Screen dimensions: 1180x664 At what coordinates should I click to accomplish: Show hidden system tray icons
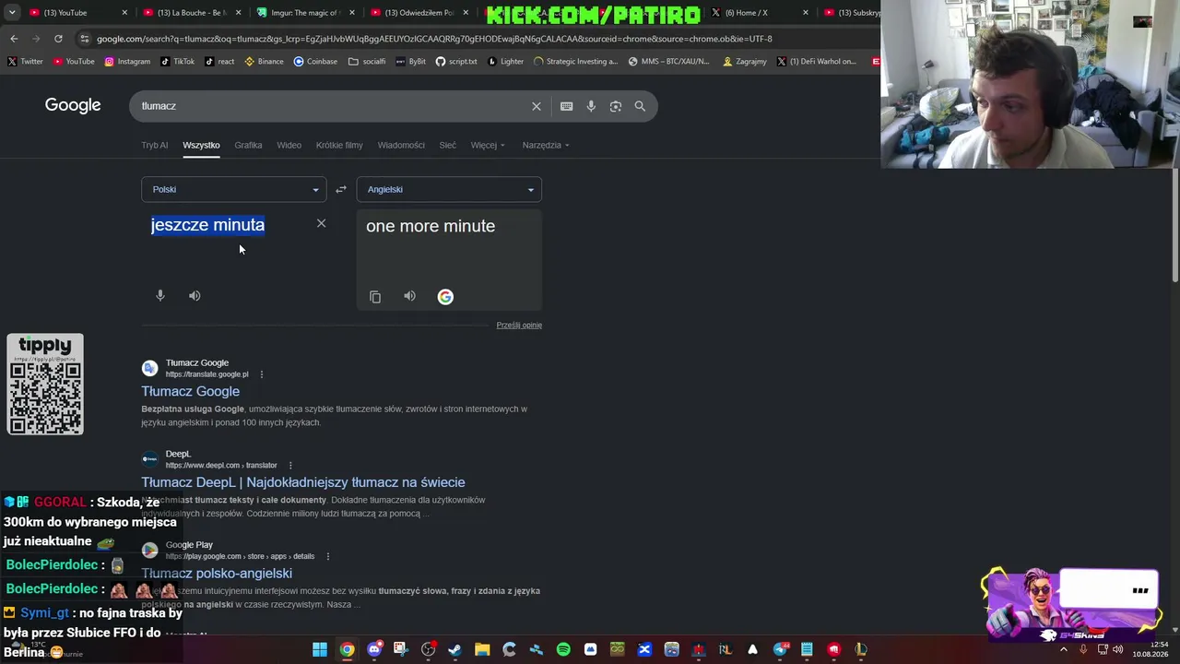click(1064, 650)
